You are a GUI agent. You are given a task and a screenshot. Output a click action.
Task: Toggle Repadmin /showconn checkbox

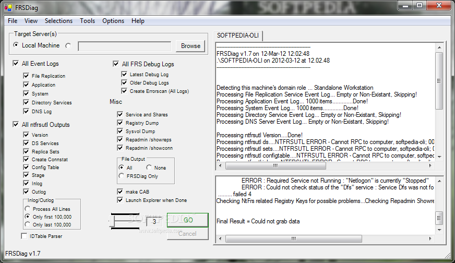(120, 148)
